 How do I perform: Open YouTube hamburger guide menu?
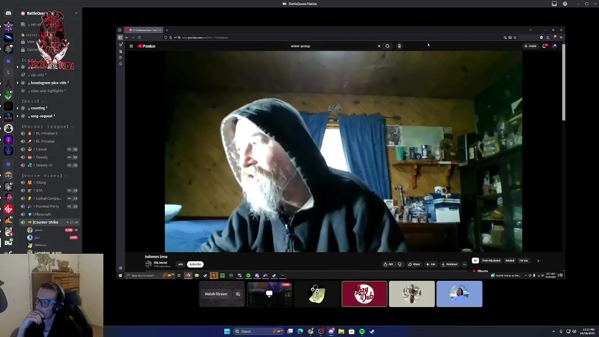[131, 46]
